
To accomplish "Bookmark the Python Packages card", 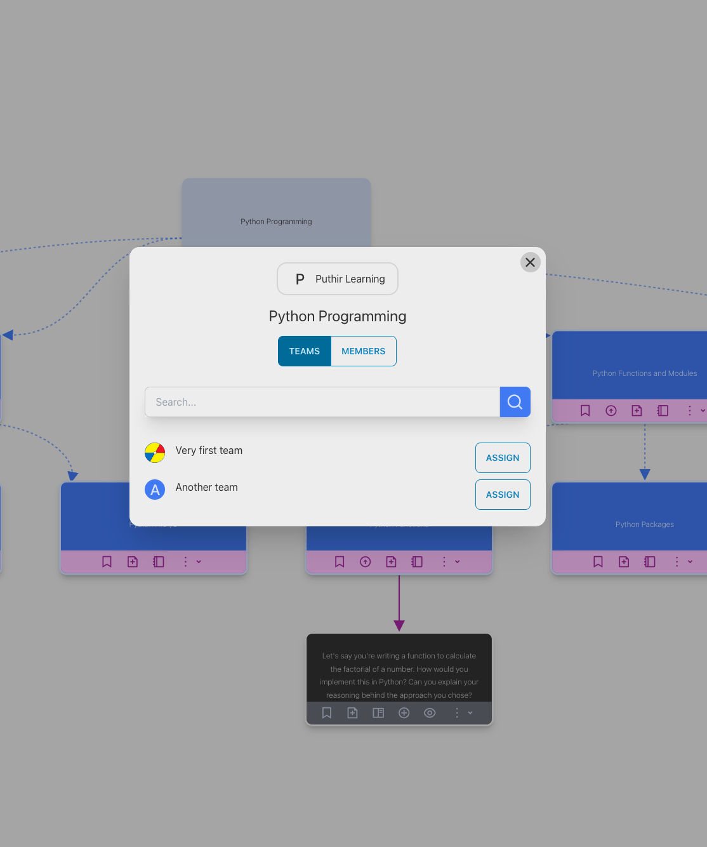I will (598, 562).
